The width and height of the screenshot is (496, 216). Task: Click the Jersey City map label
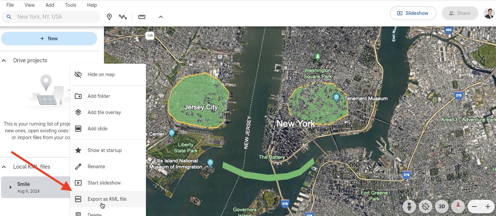tap(201, 107)
